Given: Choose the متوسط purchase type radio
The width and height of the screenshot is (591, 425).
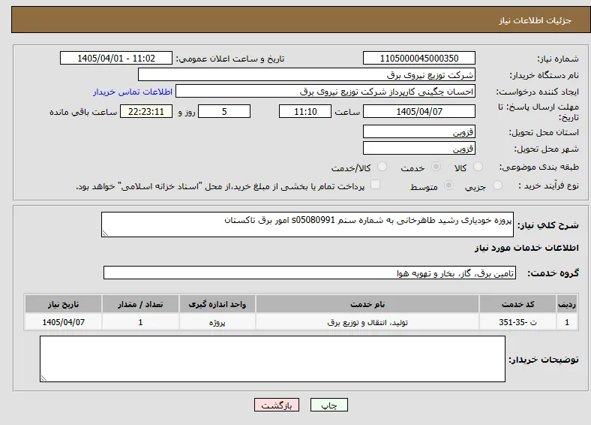Looking at the screenshot, I should [x=448, y=185].
